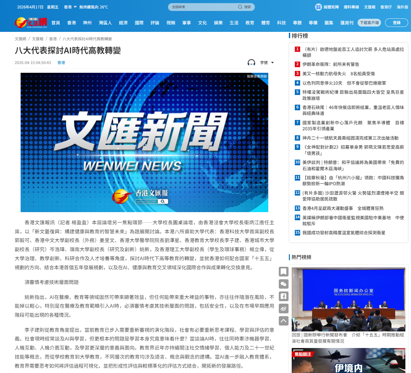Open the 香港 nav item

pos(72,23)
